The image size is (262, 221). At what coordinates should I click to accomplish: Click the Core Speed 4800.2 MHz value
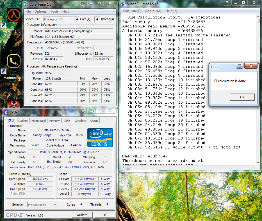coord(40,179)
